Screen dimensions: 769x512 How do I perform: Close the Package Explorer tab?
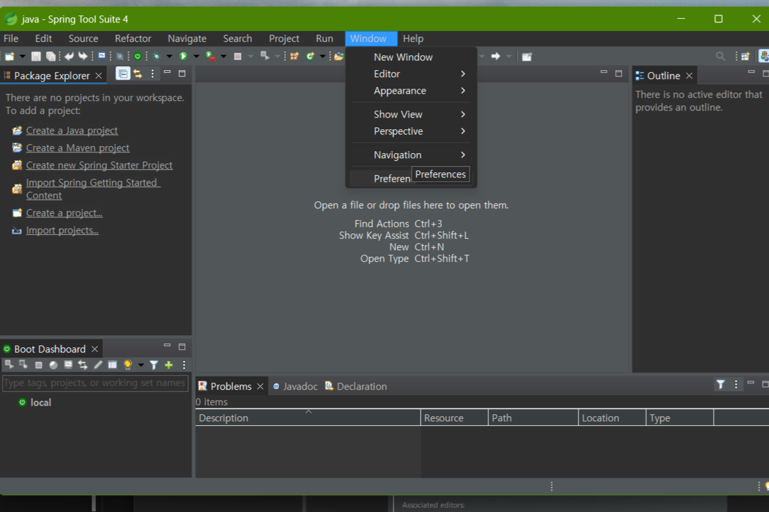click(99, 75)
